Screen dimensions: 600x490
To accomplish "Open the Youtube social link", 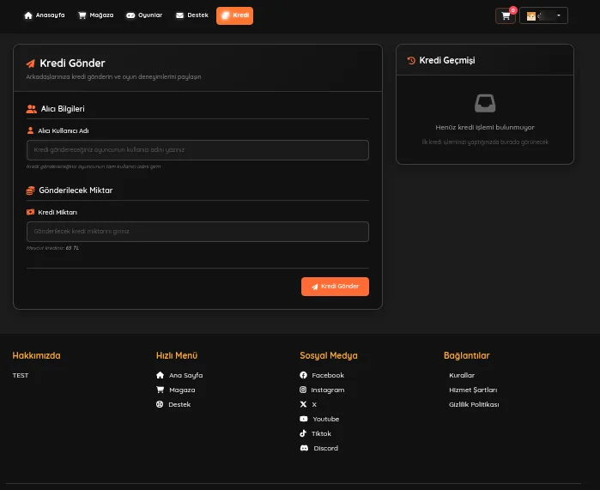I will click(x=326, y=419).
